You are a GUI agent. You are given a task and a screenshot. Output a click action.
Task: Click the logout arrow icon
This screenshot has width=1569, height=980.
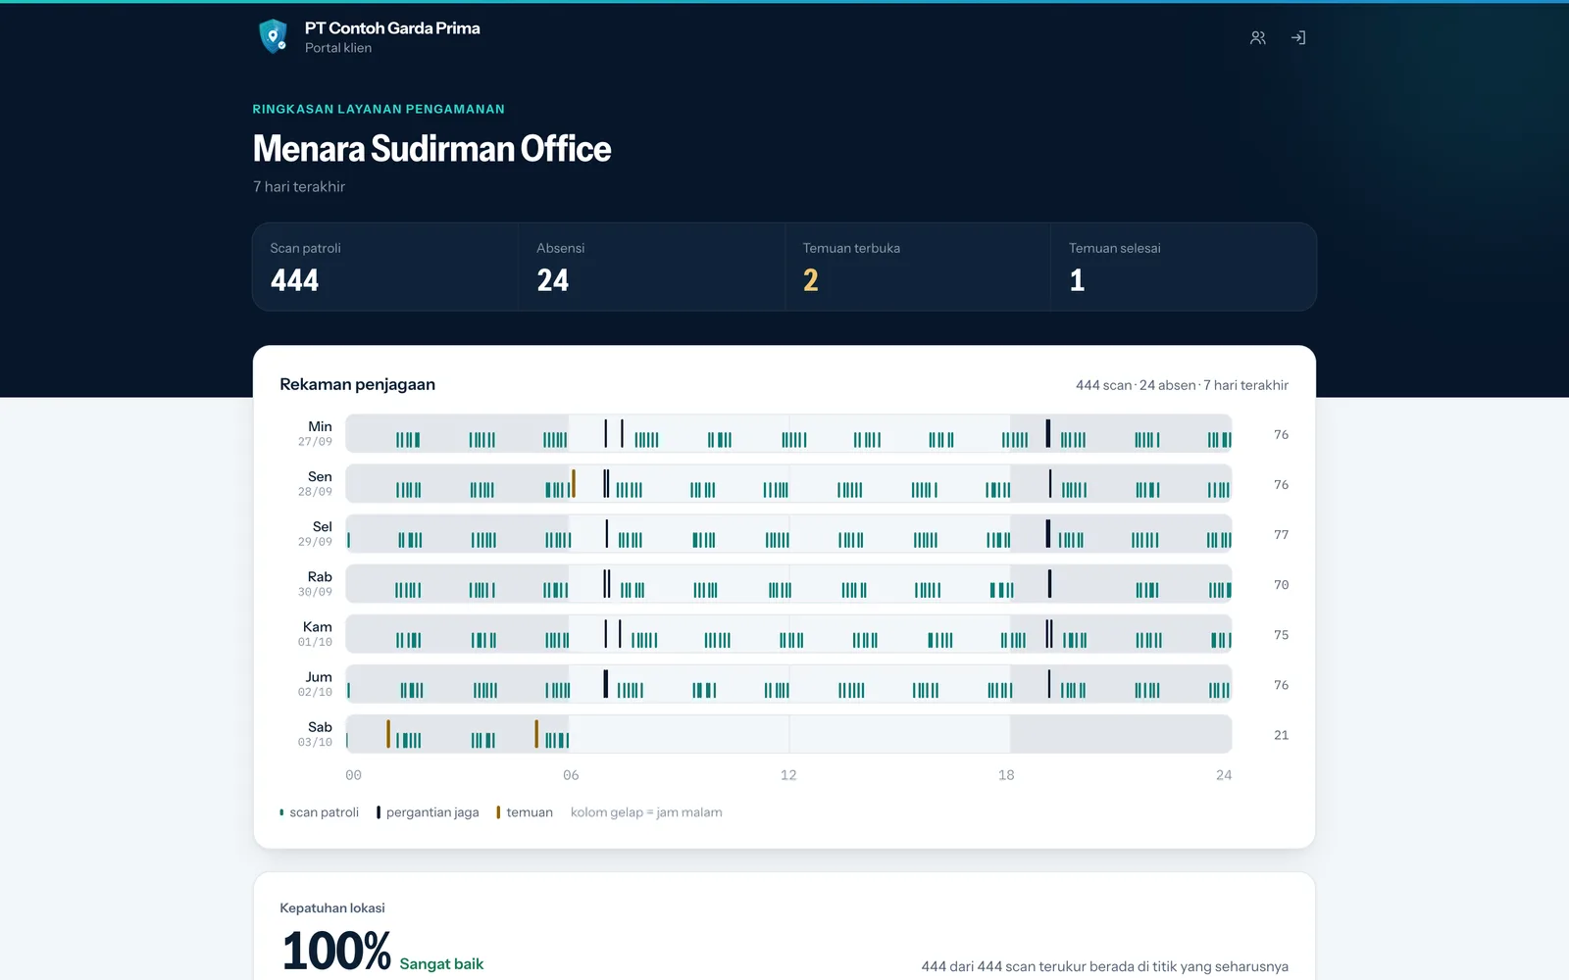click(1298, 38)
